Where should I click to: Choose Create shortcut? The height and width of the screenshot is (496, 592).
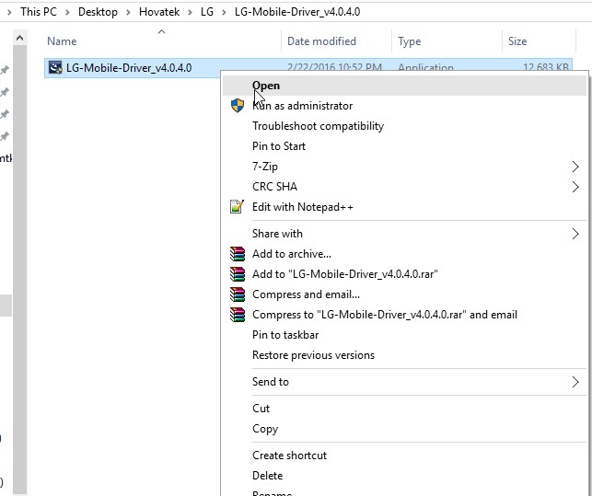(404, 456)
